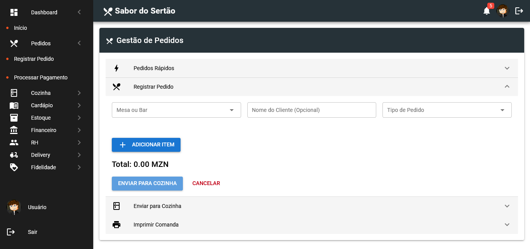Open the user avatar in top bar
This screenshot has width=530, height=249.
tap(503, 11)
